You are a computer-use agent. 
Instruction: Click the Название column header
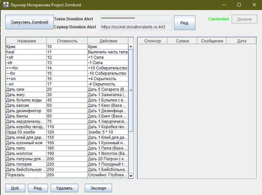pyautogui.click(x=26, y=41)
